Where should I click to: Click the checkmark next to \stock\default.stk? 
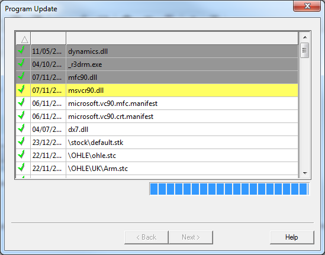coord(21,141)
